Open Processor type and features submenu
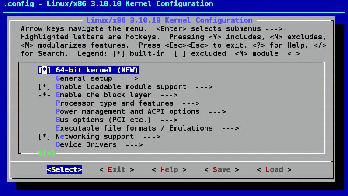 pyautogui.click(x=128, y=103)
